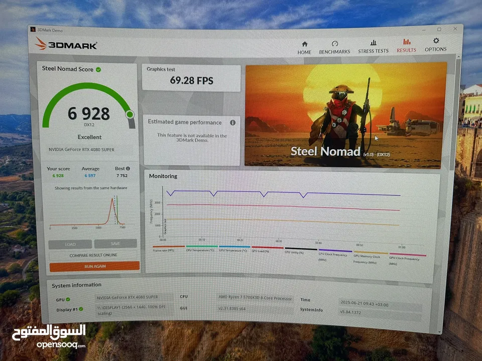Toggle GPU Memory Clock Frequency legend series
Viewport: 482px width, 361px height.
[x=371, y=257]
